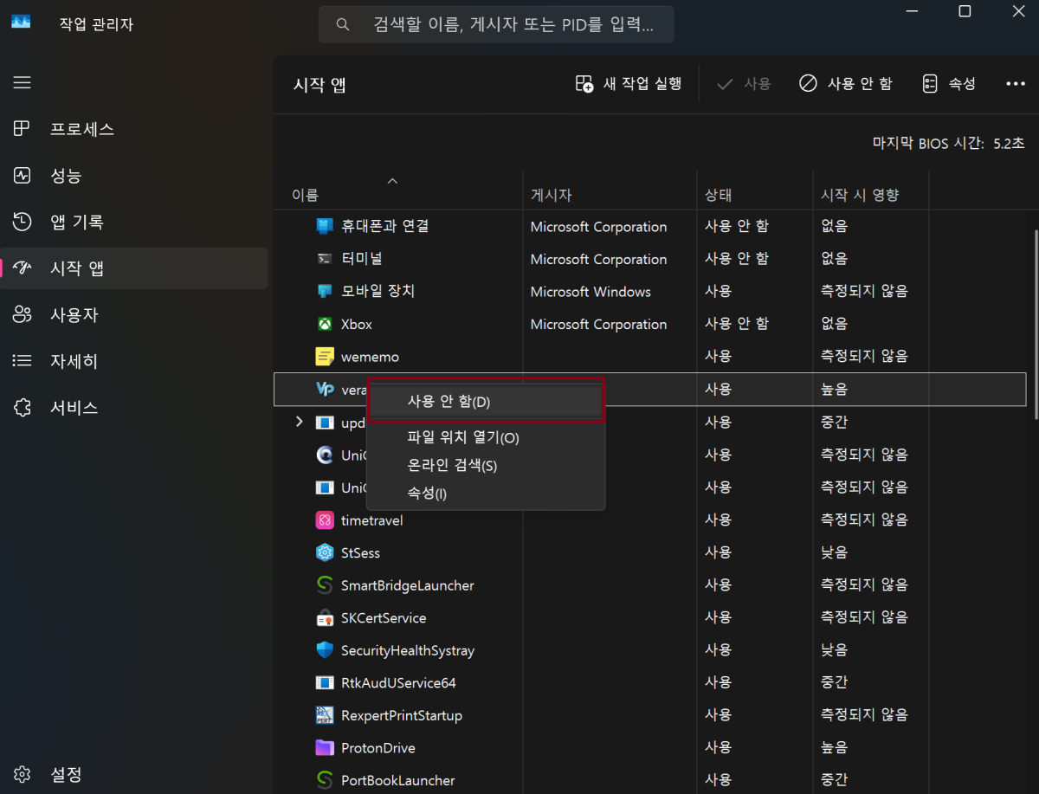Select the StSess row name
The image size is (1039, 794).
point(360,552)
